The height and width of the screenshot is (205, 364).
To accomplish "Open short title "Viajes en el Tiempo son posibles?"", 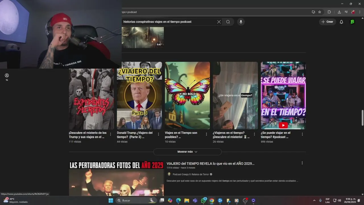I will pyautogui.click(x=181, y=135).
